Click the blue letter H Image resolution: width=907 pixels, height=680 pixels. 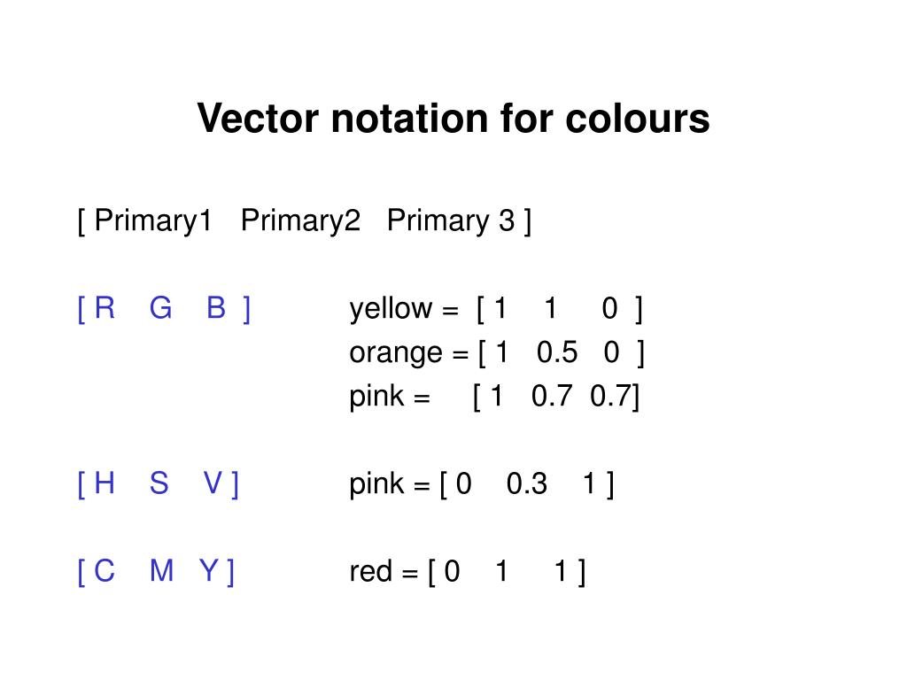coord(105,483)
